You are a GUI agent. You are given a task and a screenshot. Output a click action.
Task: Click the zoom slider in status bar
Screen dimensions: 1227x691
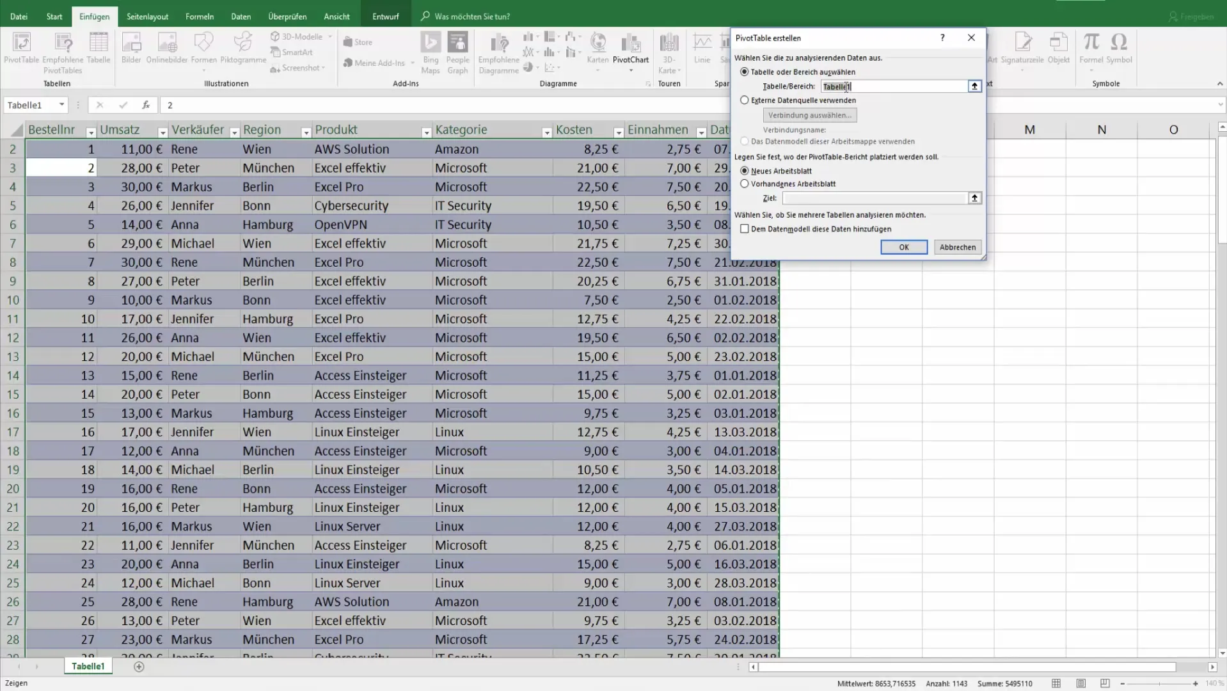[x=1159, y=684]
